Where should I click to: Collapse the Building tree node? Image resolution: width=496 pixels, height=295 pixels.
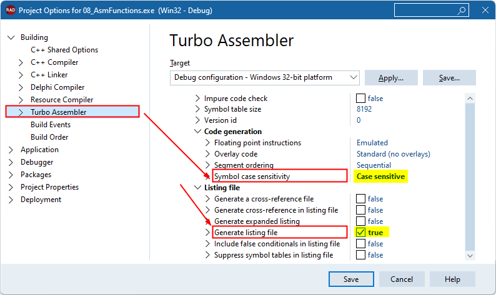(11, 37)
